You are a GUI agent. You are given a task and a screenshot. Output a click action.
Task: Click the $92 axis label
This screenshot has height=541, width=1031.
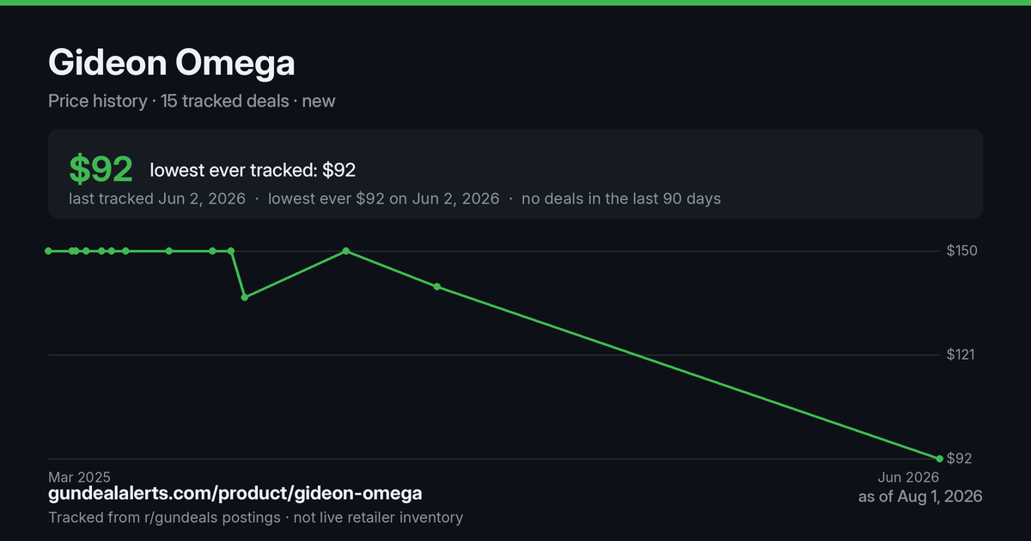click(959, 459)
